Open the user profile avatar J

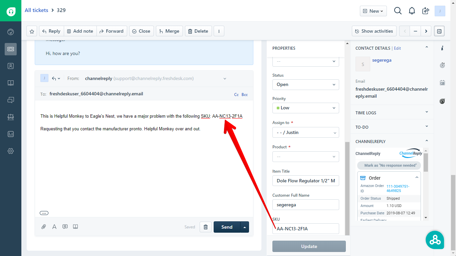[440, 11]
